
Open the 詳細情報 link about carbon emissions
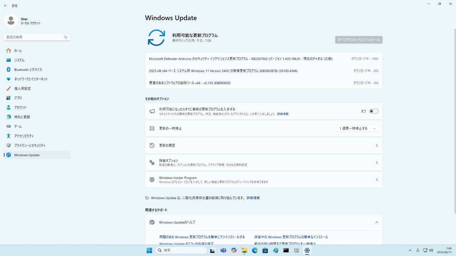(253, 198)
